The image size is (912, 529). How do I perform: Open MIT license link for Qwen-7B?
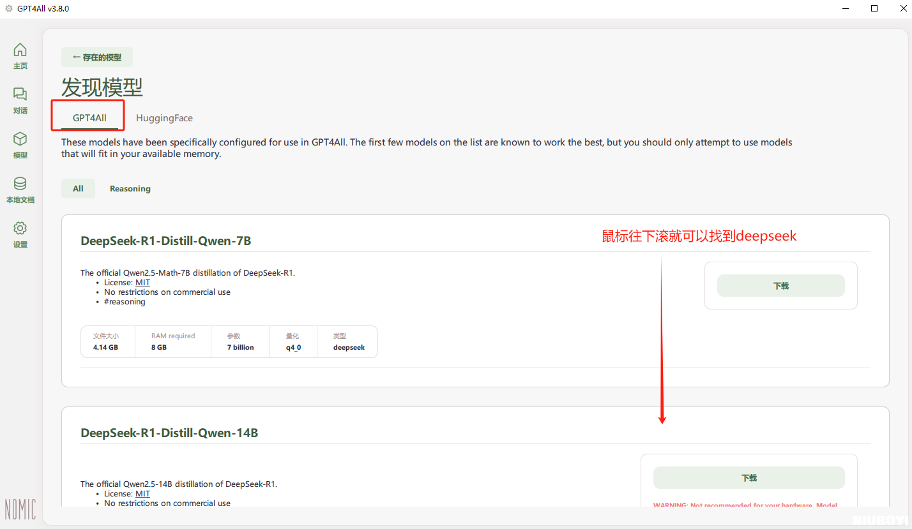point(142,282)
